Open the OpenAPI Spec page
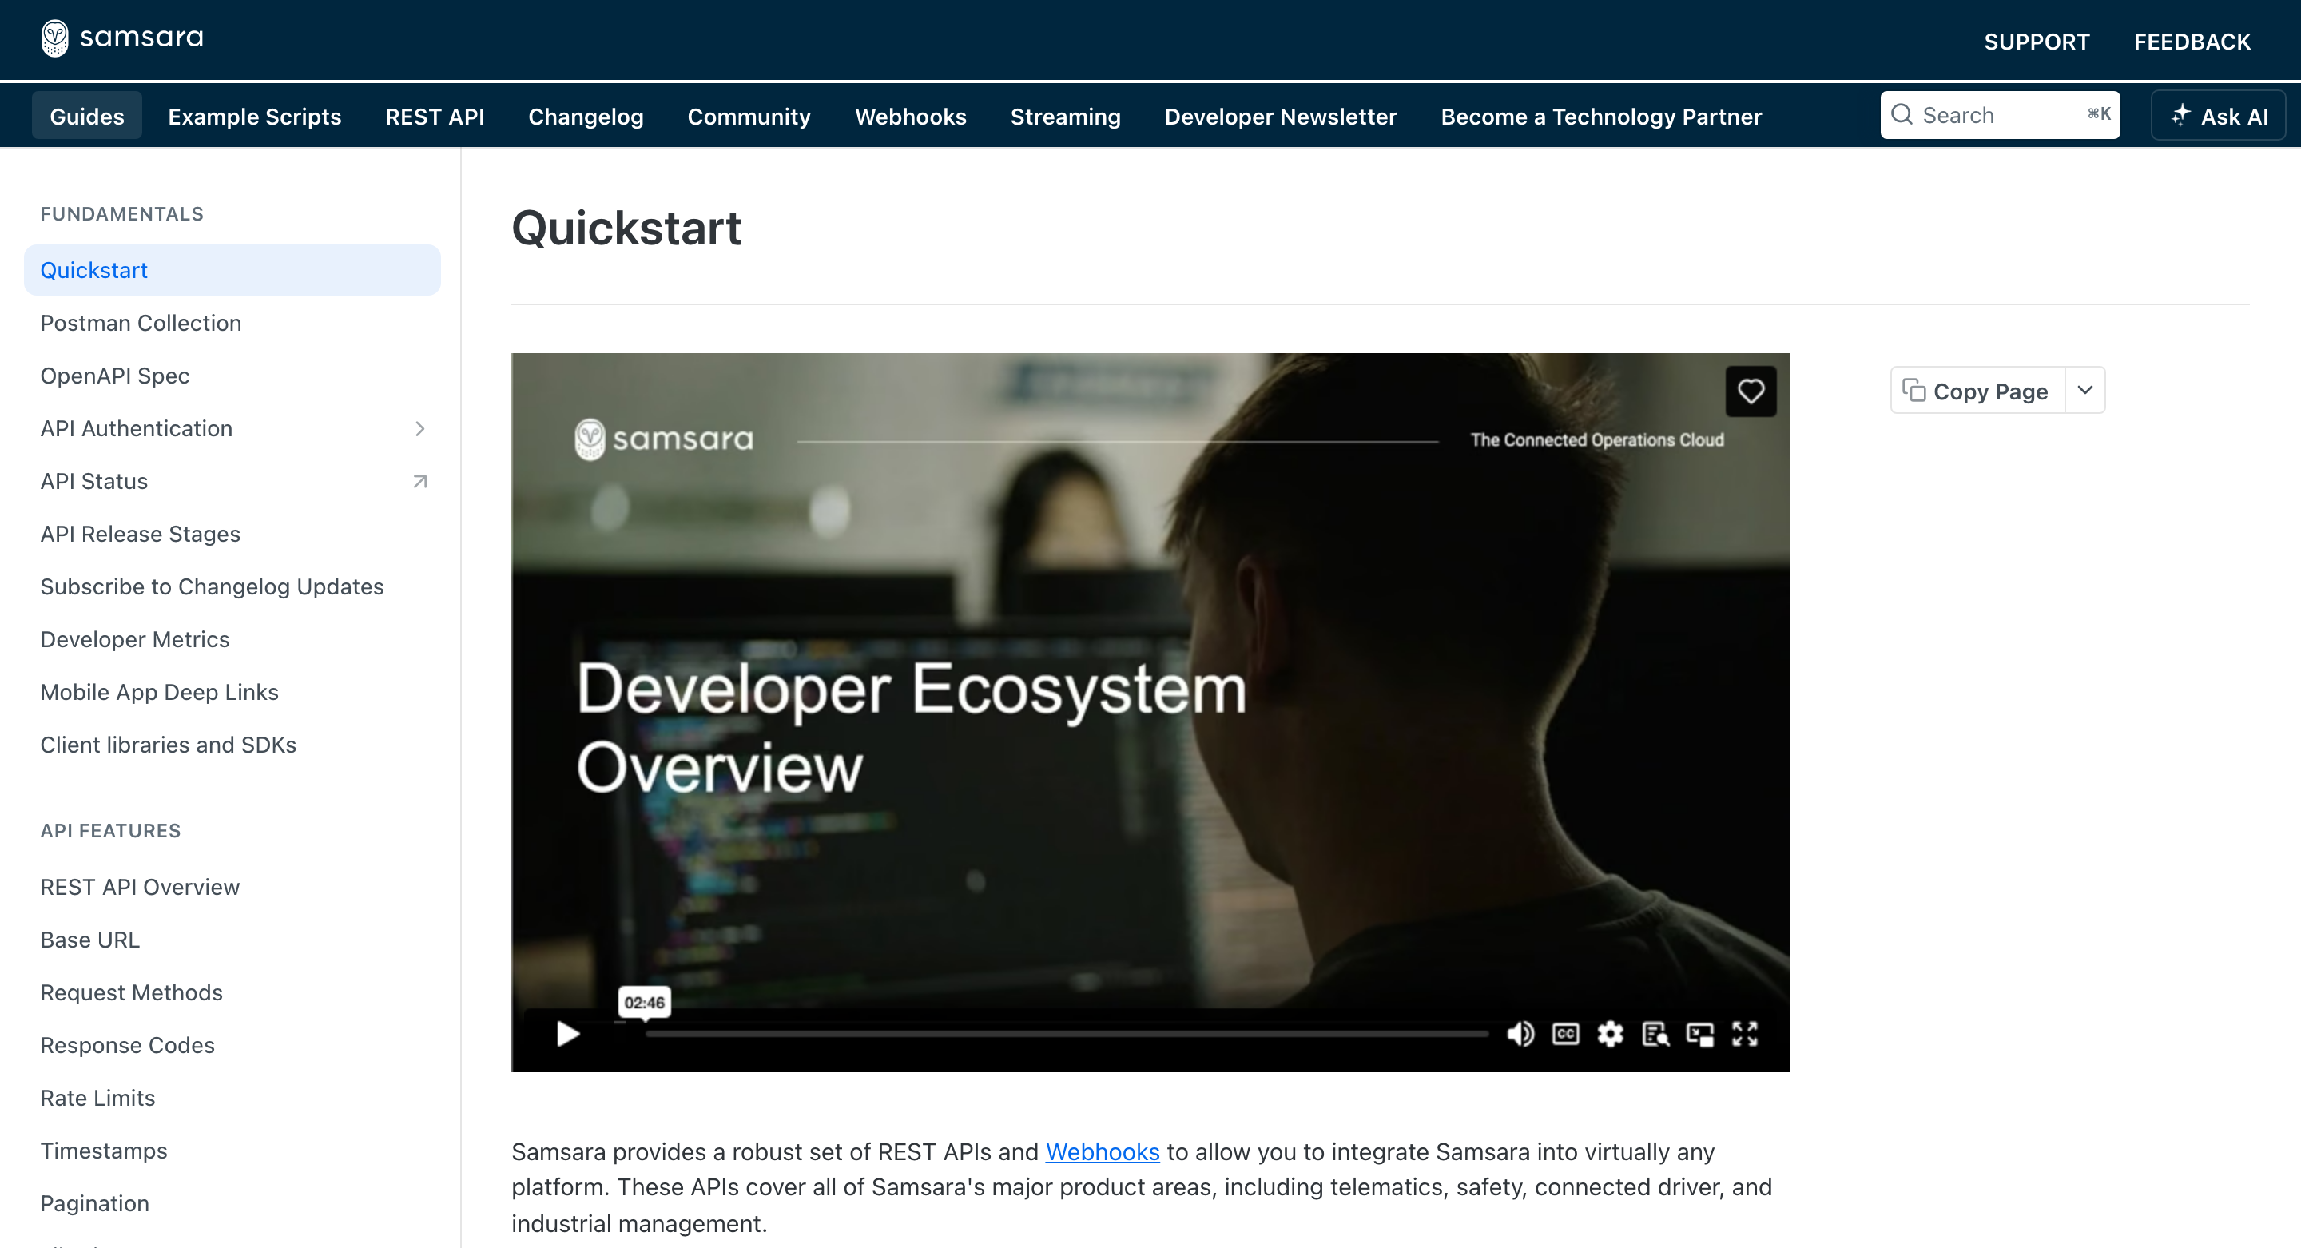Screen dimensions: 2301x1248 [232, 376]
